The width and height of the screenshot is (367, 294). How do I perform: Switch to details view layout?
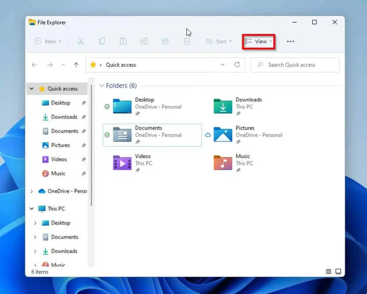tap(328, 271)
